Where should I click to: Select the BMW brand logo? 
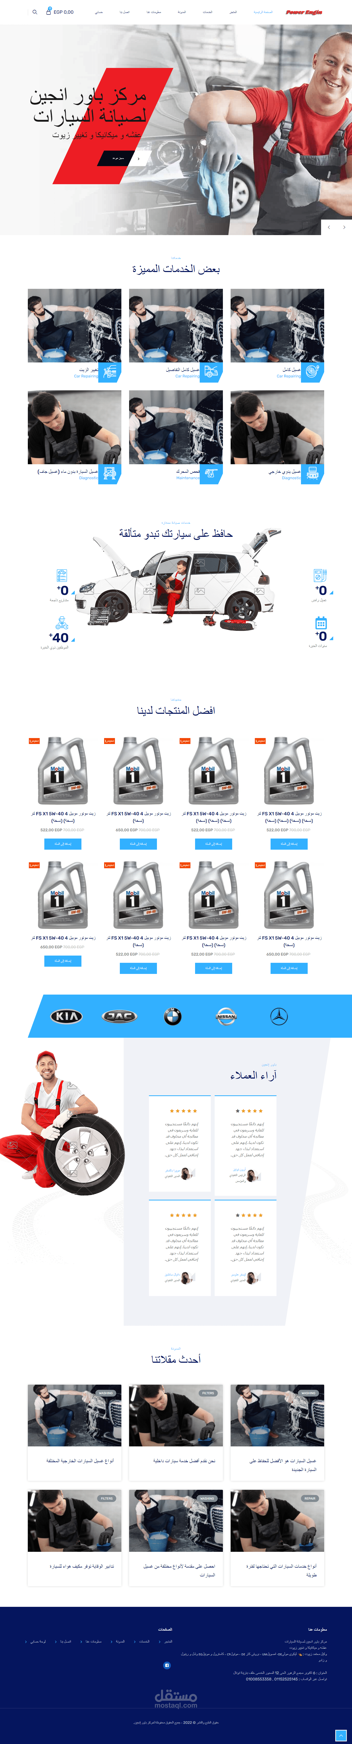pyautogui.click(x=173, y=1016)
